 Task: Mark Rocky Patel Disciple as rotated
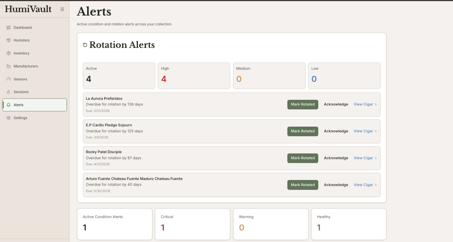(303, 158)
